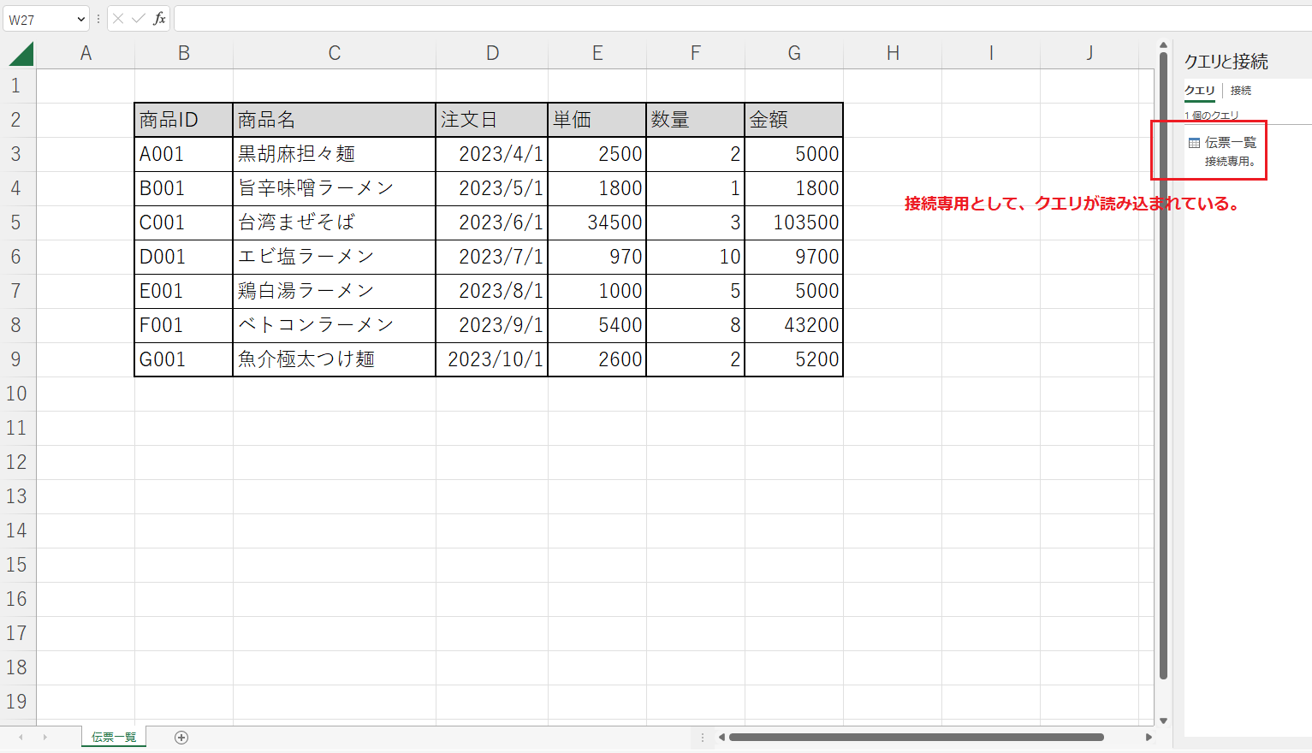The height and width of the screenshot is (753, 1312).
Task: Click the Insert Function fx icon
Action: [x=159, y=19]
